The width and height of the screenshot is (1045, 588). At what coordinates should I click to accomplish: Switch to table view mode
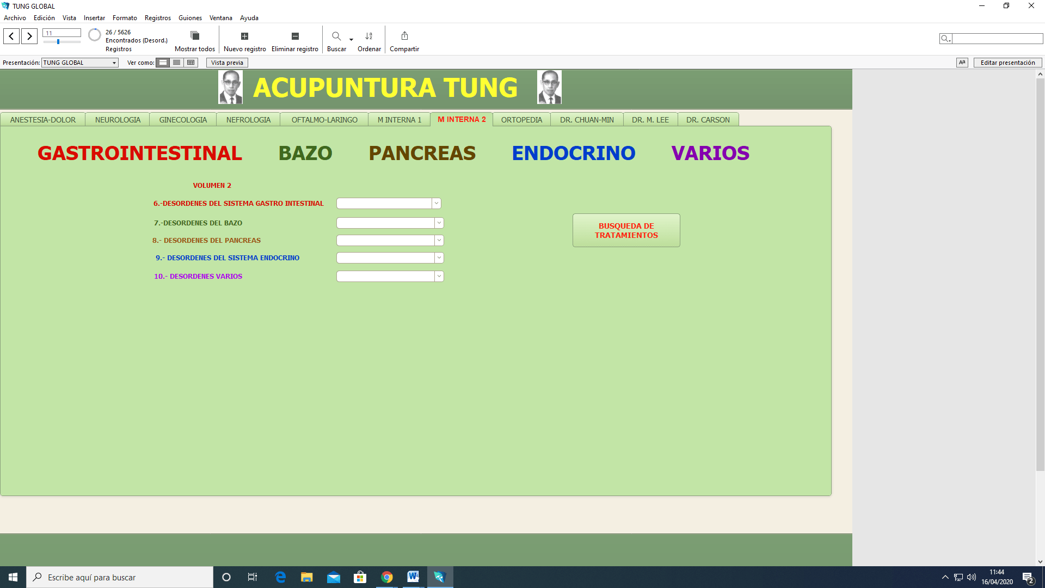(190, 63)
